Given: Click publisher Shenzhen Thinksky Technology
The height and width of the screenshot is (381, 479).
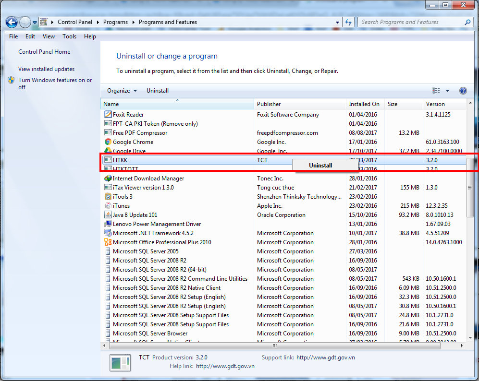Looking at the screenshot, I should click(299, 196).
